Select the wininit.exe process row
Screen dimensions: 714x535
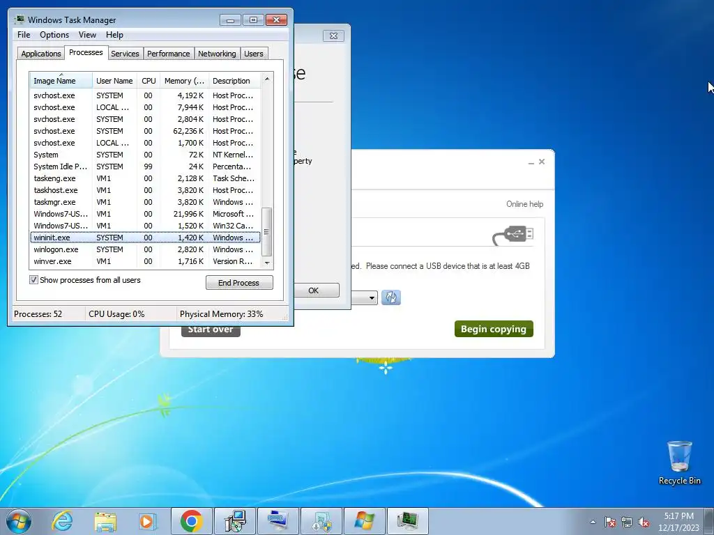pyautogui.click(x=145, y=238)
